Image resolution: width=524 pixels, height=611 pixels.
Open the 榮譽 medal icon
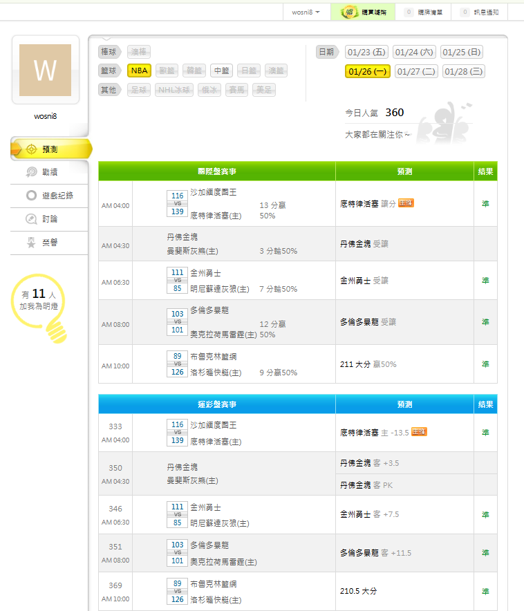[x=31, y=243]
